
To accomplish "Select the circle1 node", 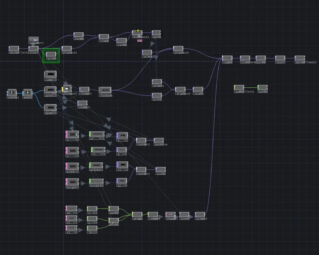I will point(12,92).
